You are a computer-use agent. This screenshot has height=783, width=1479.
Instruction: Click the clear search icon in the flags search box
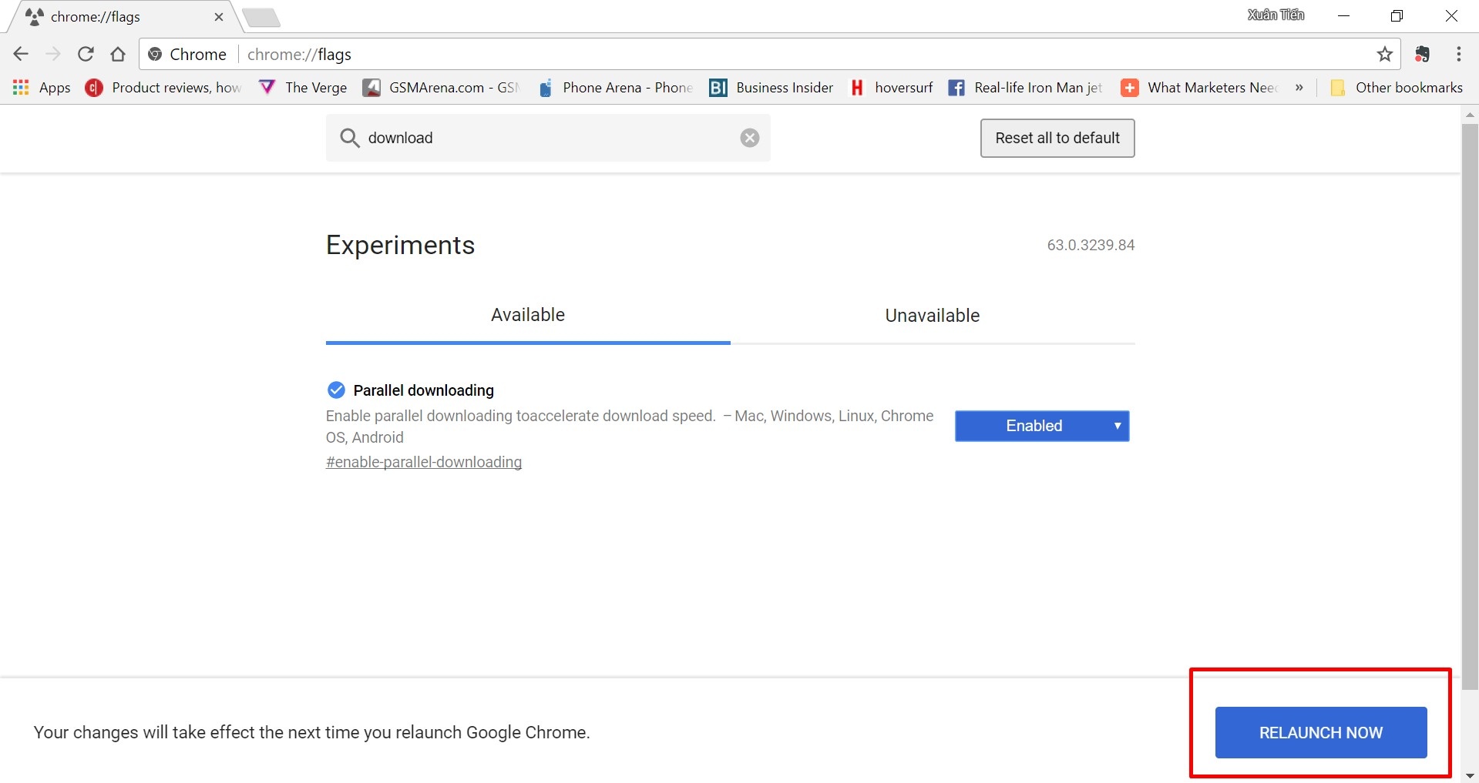tap(748, 138)
